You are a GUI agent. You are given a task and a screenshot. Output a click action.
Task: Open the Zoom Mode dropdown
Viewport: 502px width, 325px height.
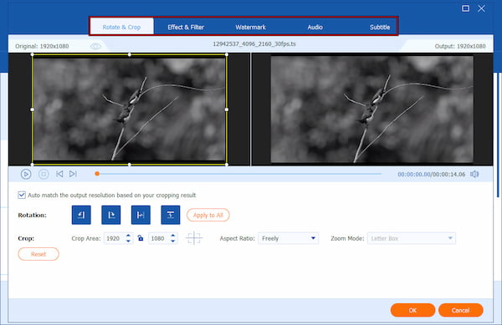(x=412, y=238)
